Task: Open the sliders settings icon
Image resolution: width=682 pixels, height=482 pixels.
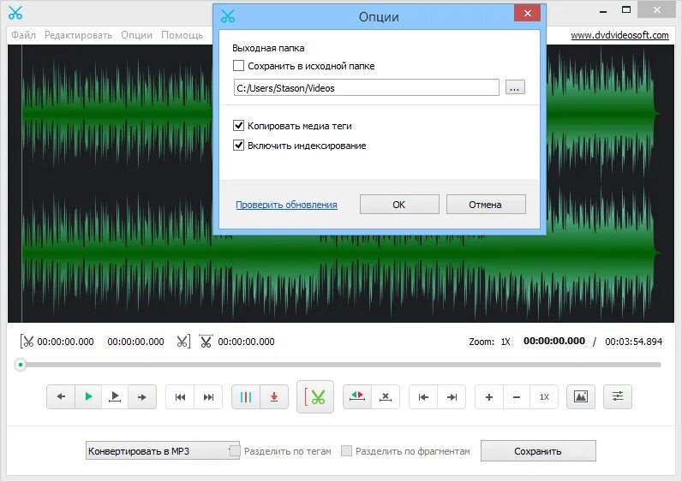Action: tap(618, 396)
